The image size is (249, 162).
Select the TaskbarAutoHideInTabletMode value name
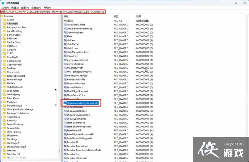(x=84, y=150)
